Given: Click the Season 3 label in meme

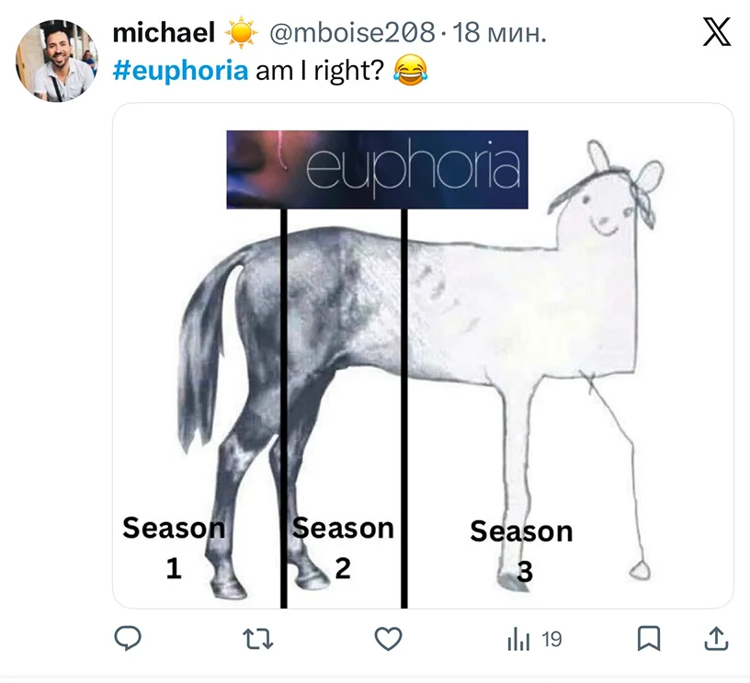Looking at the screenshot, I should click(521, 551).
